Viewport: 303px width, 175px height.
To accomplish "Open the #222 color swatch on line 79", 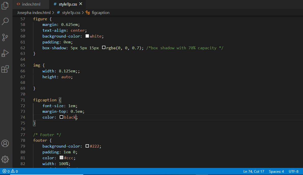I will (x=87, y=146).
